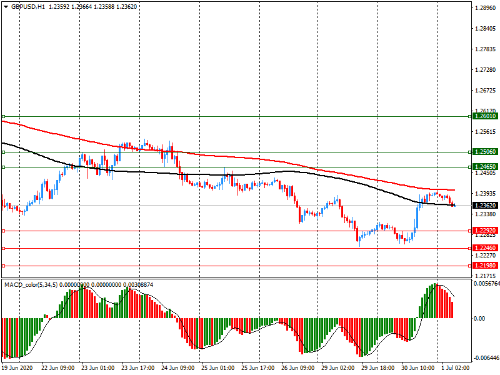Click the 22 Jun 09:00 time label
This screenshot has width=500, height=375.
[57, 368]
